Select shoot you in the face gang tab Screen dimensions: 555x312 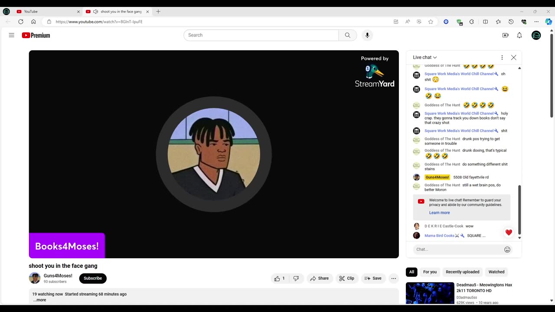pyautogui.click(x=117, y=12)
